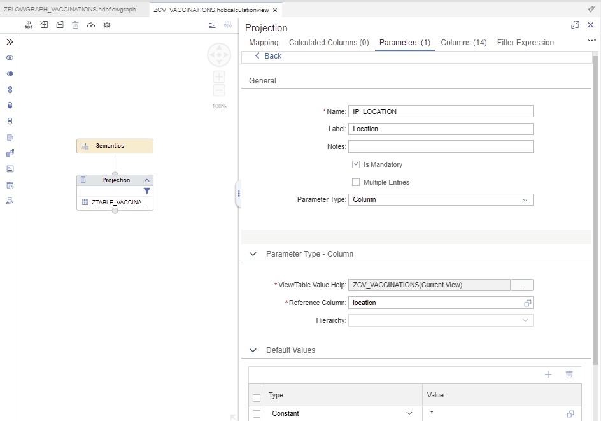
Task: Add a new default value row
Action: coord(548,375)
